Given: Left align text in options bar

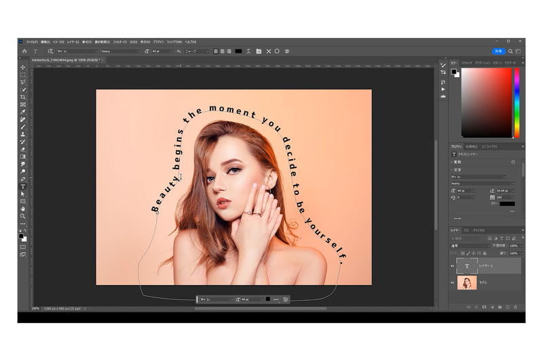Looking at the screenshot, I should (216, 51).
